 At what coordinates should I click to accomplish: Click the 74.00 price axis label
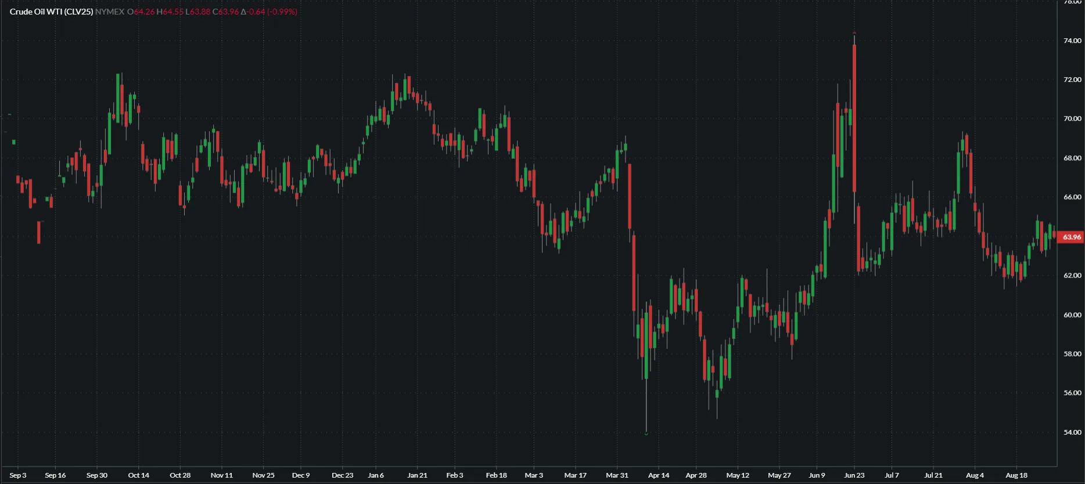click(x=1072, y=41)
